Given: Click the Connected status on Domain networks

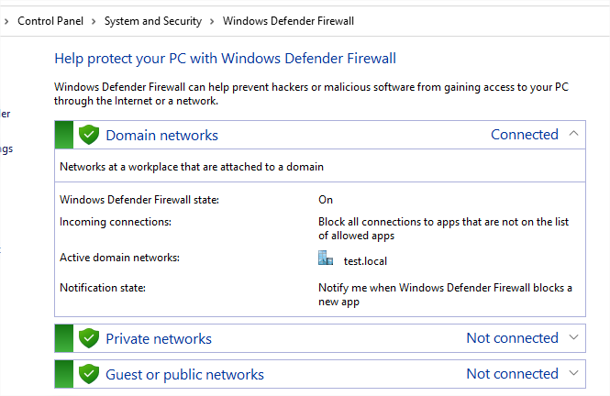Looking at the screenshot, I should click(x=525, y=135).
